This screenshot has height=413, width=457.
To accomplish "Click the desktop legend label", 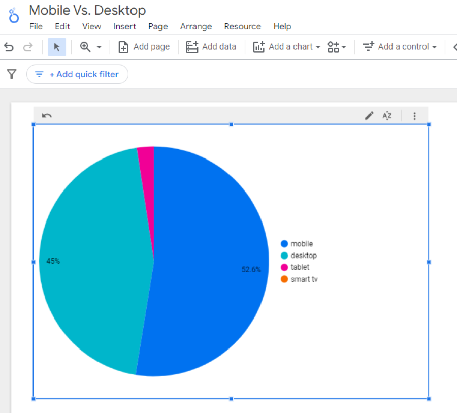I will [304, 256].
